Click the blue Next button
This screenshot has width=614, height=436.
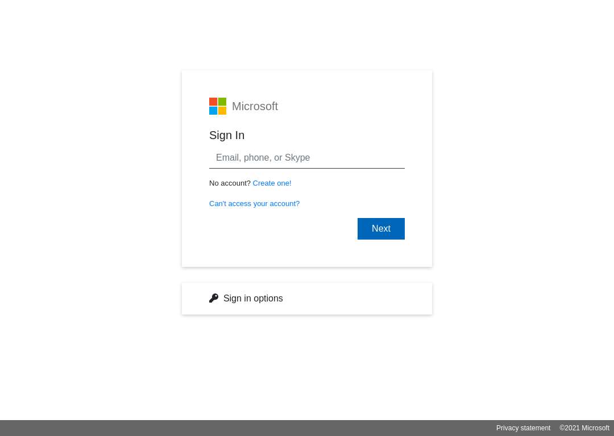pos(380,229)
